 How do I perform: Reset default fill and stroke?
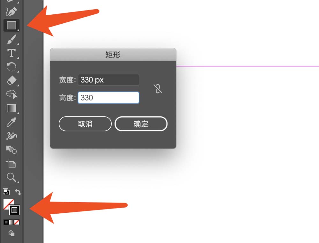[6, 192]
